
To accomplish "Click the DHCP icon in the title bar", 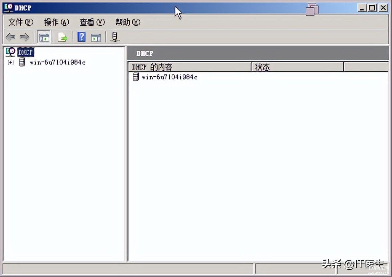I will [8, 7].
